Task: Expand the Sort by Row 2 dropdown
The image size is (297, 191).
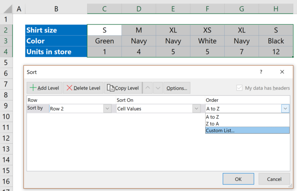Action: (107, 109)
